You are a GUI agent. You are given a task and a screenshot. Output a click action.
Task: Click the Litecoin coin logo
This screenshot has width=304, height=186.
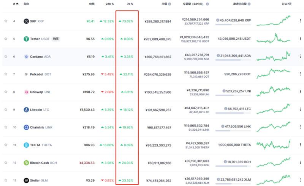tap(26, 109)
